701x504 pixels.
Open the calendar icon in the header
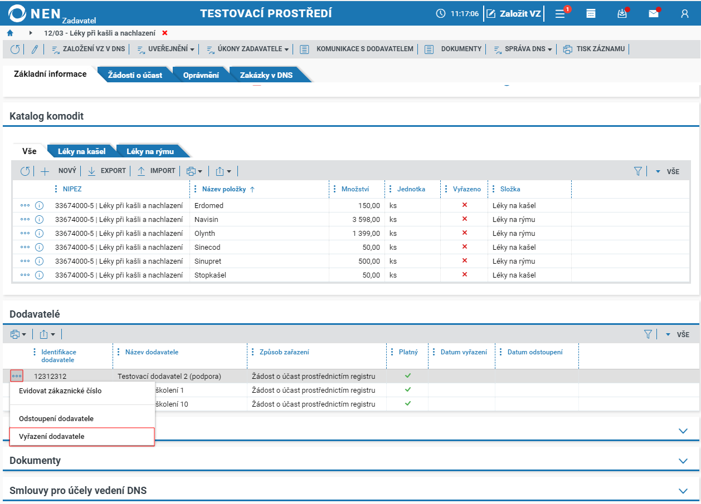pos(591,13)
